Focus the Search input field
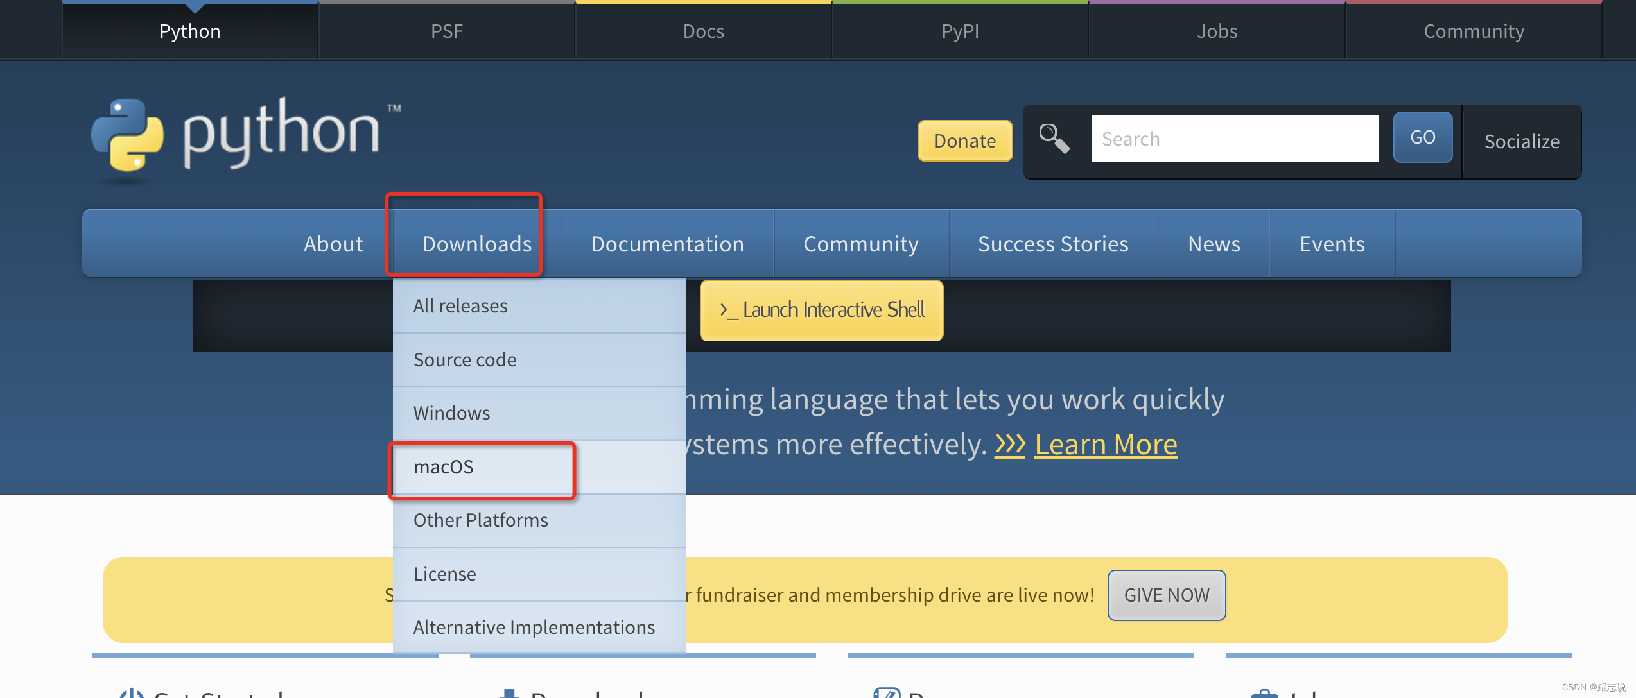1636x698 pixels. point(1234,139)
